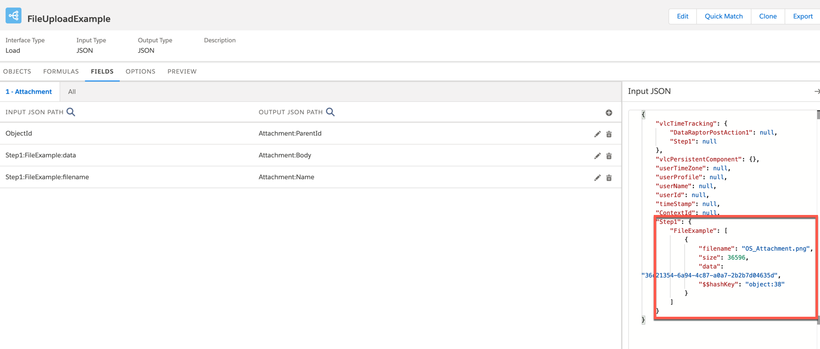Go to the OPTIONS tab
The image size is (820, 349).
[140, 71]
